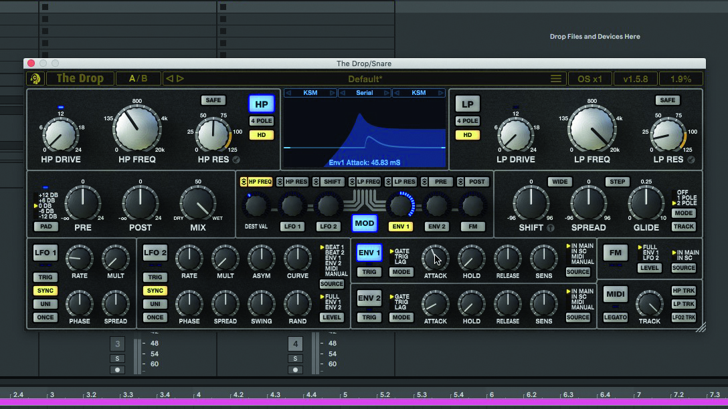Click the LP RES link circle icon

(x=691, y=160)
